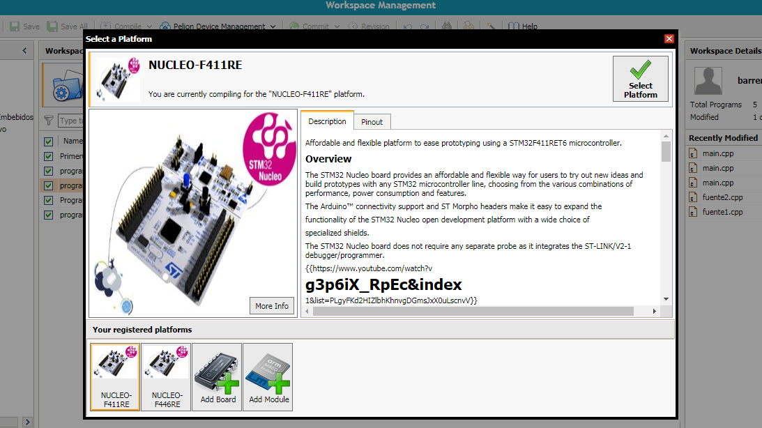Image resolution: width=762 pixels, height=428 pixels.
Task: Choose the NUCLEO-F446RE platform tile
Action: 166,377
